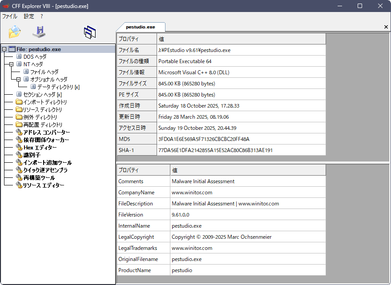This screenshot has width=391, height=285.
Task: Click the クイック逆アセンブラ tool icon
Action: (19, 170)
